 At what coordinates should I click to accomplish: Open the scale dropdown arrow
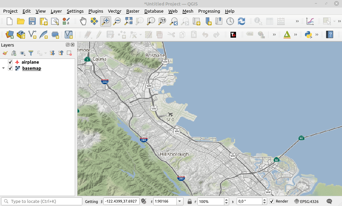180,202
